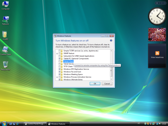
Task: Click the add gadget plus button on sidebar
Action: (157, 3)
